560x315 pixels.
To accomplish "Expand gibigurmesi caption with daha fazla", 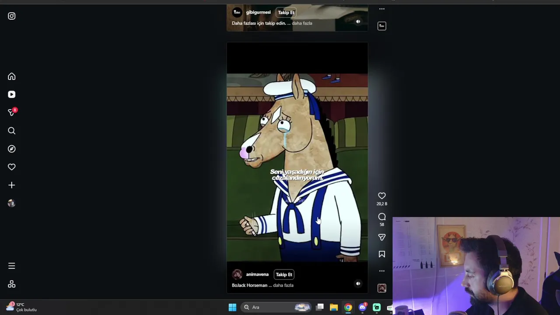I will pyautogui.click(x=302, y=23).
